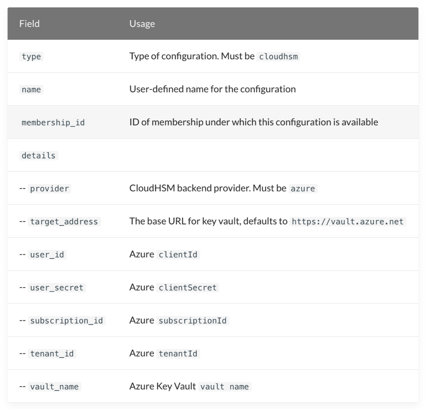427x409 pixels.
Task: Click the membership ID usage description text
Action: click(x=254, y=122)
